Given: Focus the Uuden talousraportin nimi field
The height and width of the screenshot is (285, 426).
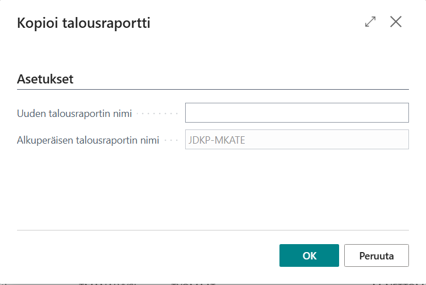Looking at the screenshot, I should click(x=296, y=113).
